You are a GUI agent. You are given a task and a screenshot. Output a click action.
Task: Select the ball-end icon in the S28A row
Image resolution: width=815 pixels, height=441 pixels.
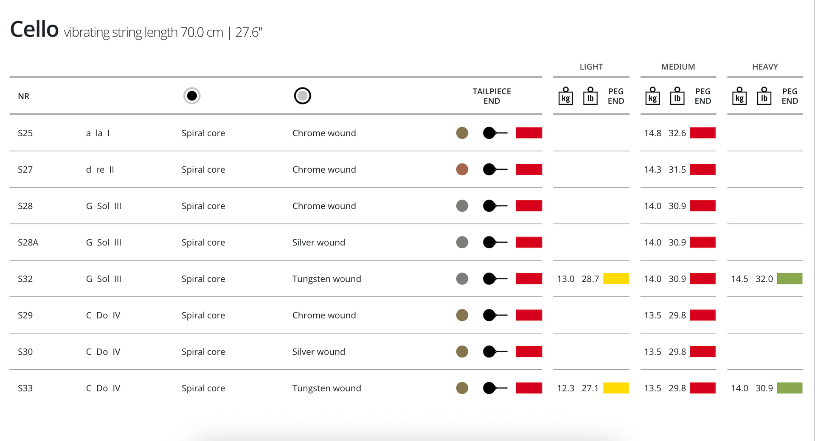pos(495,242)
